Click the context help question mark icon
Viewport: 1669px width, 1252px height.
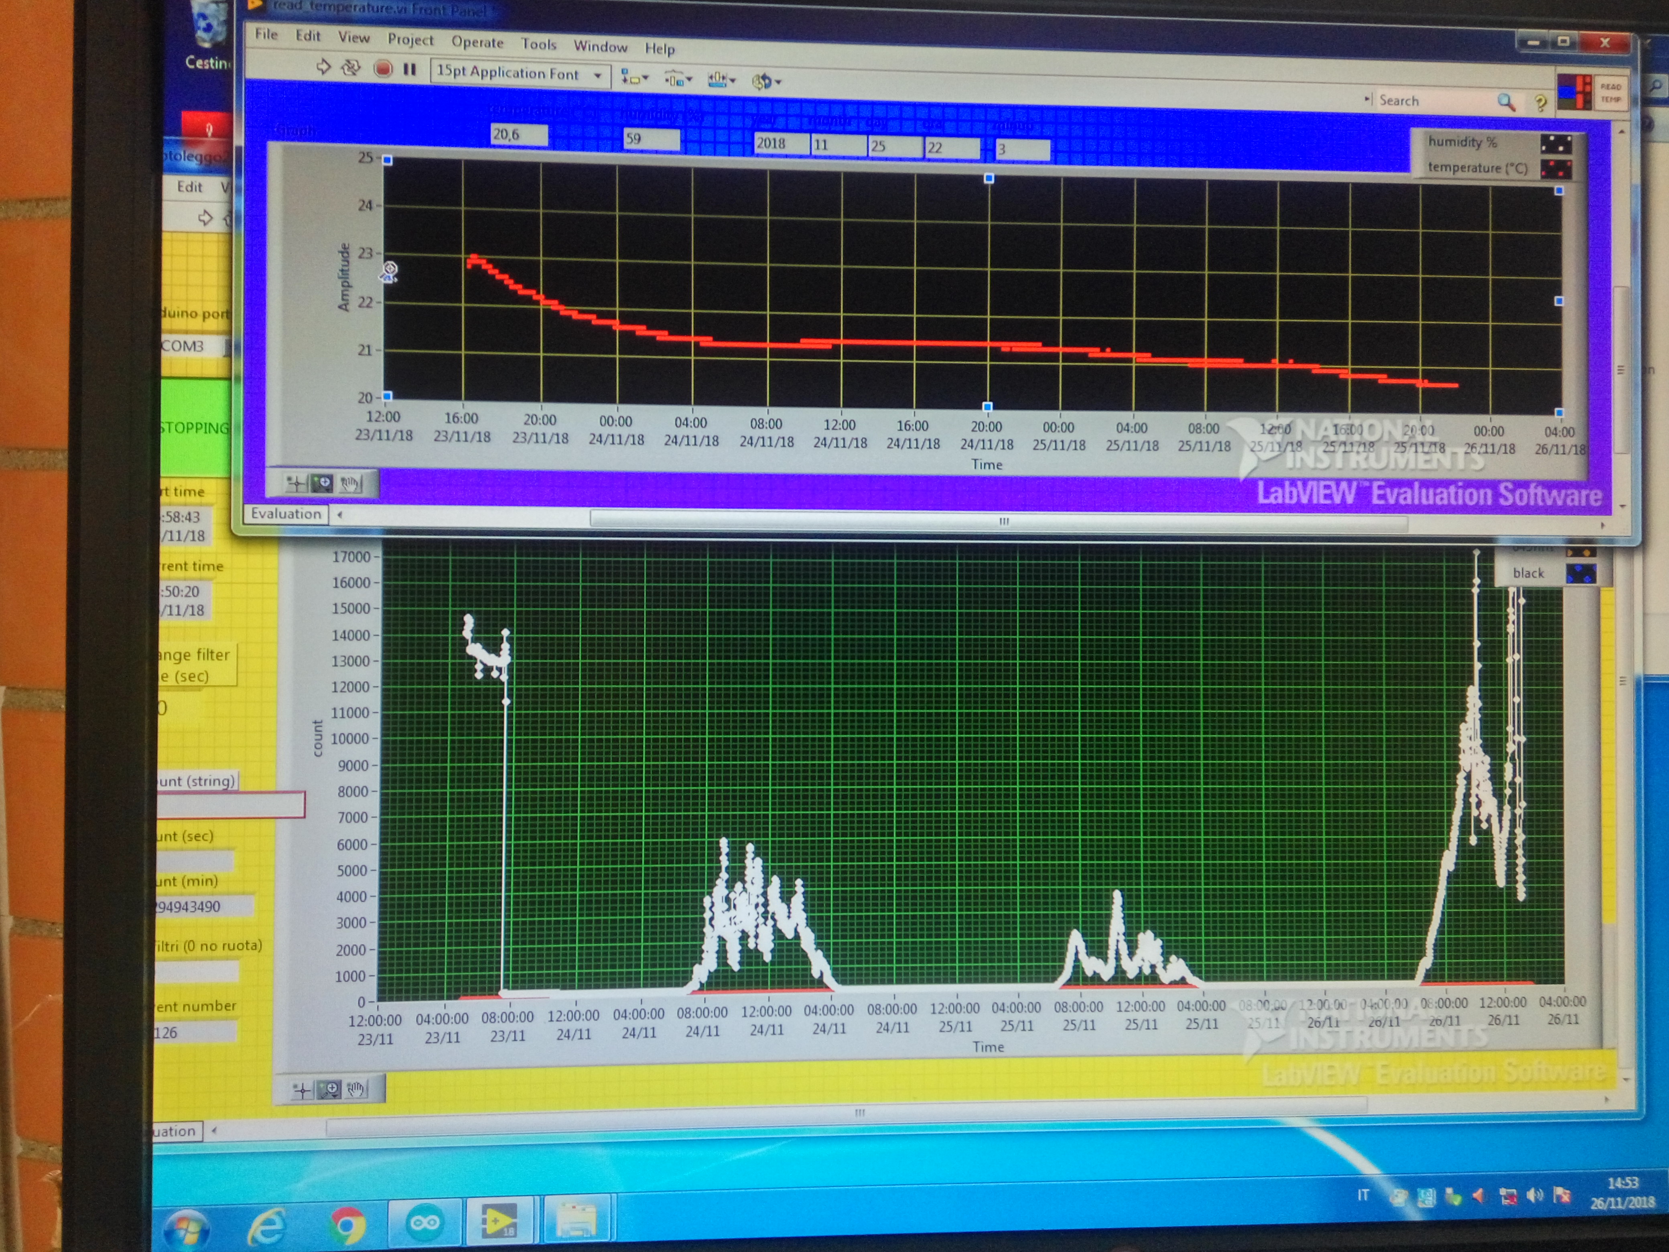1540,103
